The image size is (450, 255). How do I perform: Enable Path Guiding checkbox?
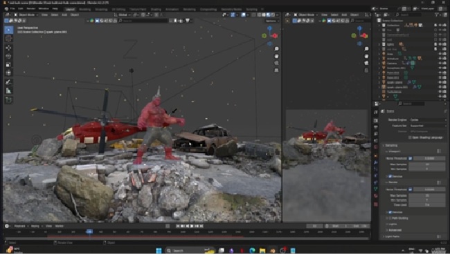click(x=390, y=218)
